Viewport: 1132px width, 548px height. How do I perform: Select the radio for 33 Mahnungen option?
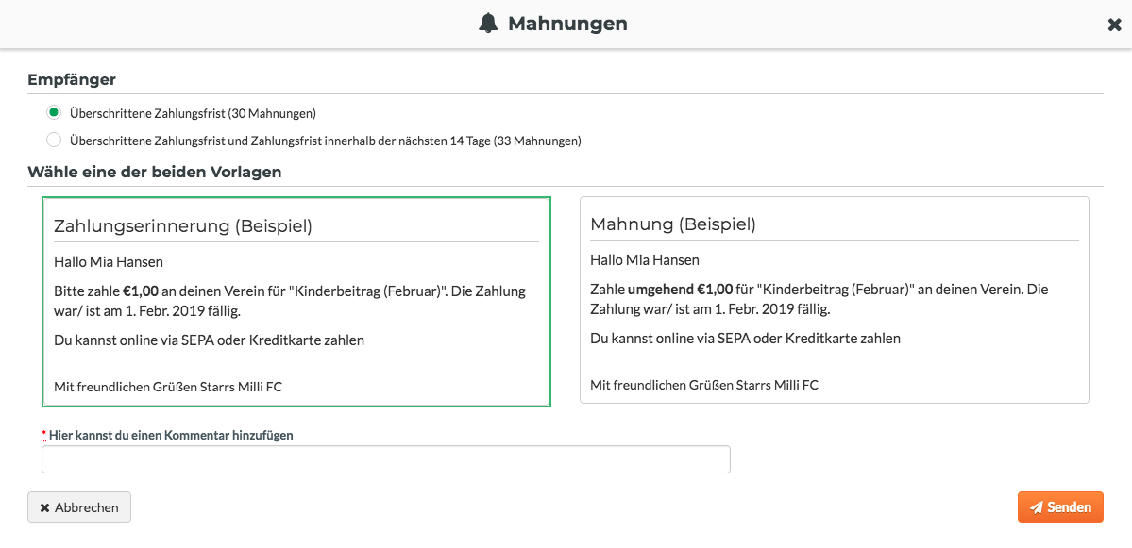54,140
